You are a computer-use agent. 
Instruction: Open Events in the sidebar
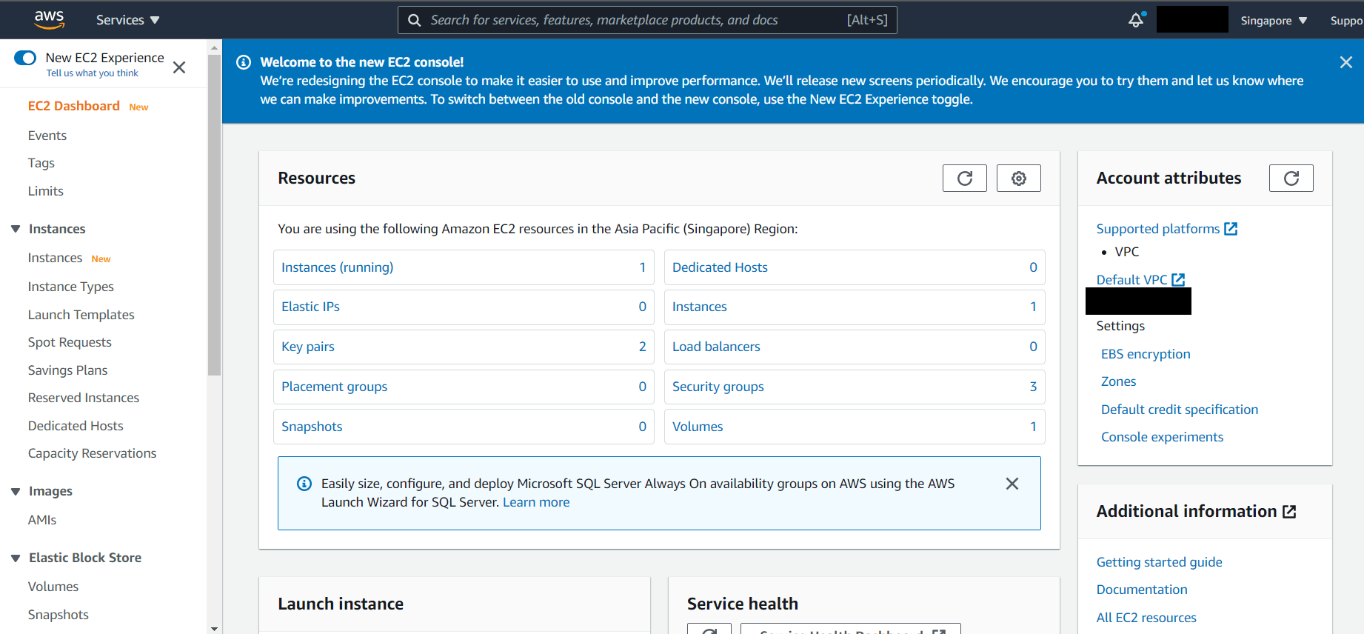(47, 136)
